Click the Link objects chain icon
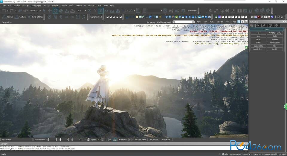 point(20,11)
